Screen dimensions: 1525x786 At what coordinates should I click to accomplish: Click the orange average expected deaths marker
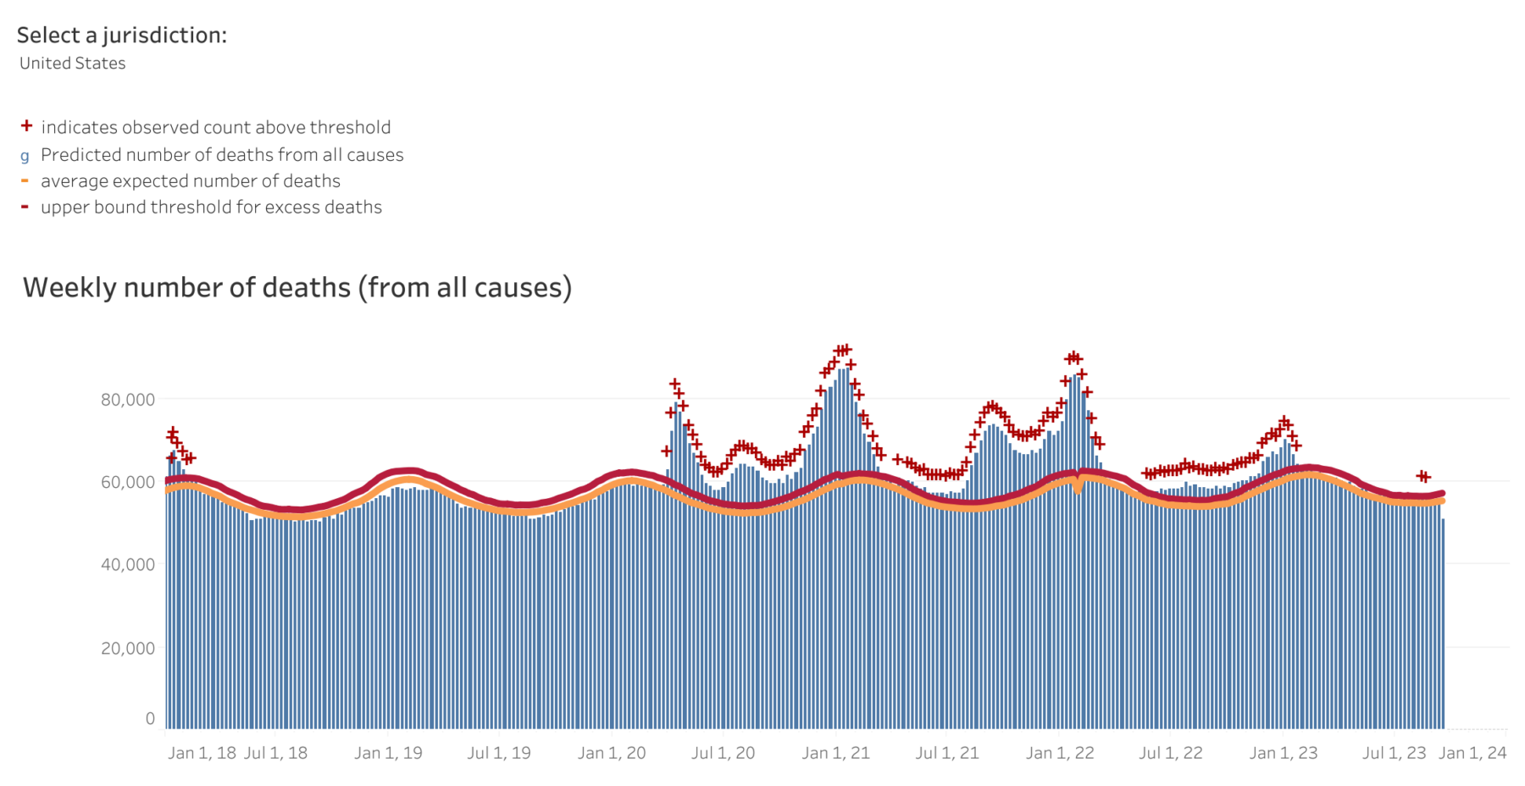(x=25, y=180)
